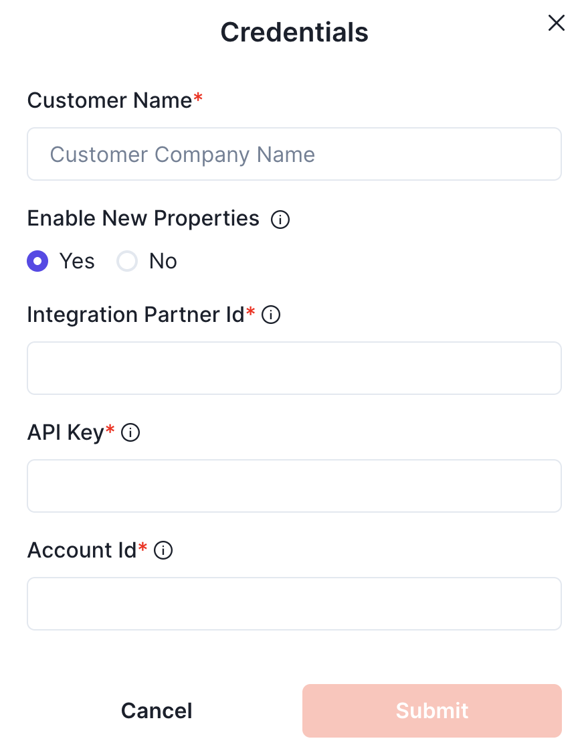Click the Integration Partner Id text box
This screenshot has height=755, width=586.
[294, 368]
